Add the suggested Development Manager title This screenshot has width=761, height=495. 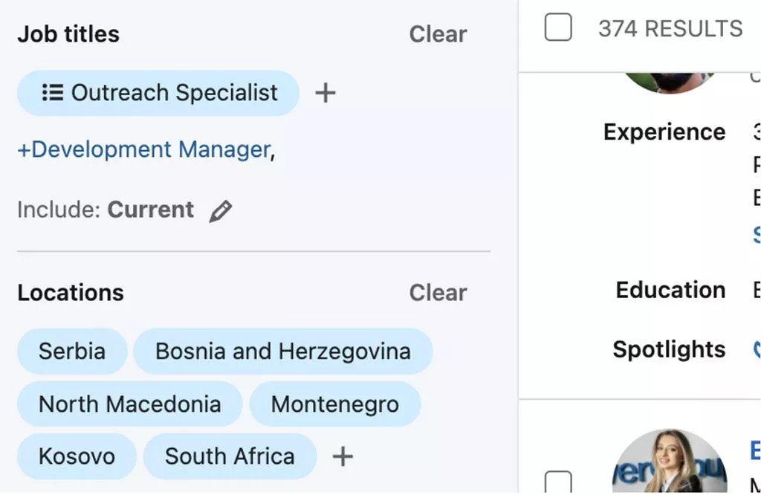143,149
